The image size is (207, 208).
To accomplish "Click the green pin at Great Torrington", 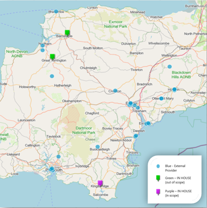I will [52, 57].
